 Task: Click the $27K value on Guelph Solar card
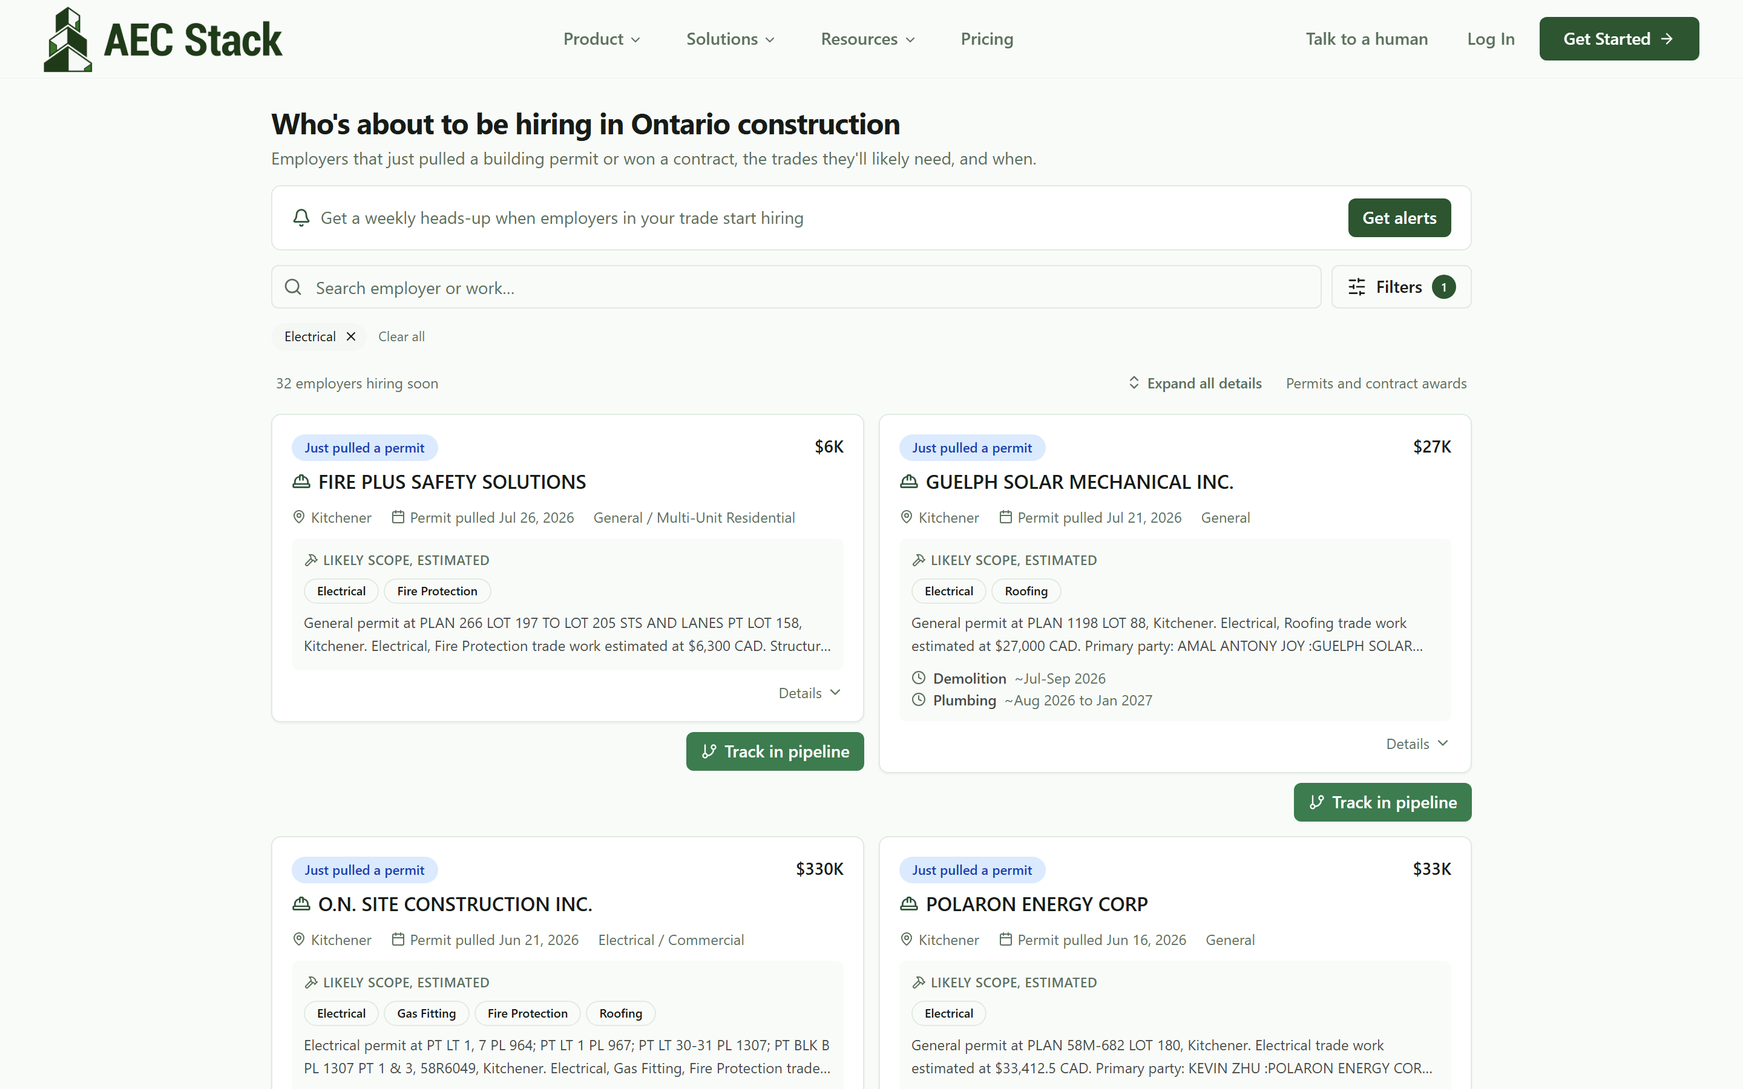(1432, 446)
